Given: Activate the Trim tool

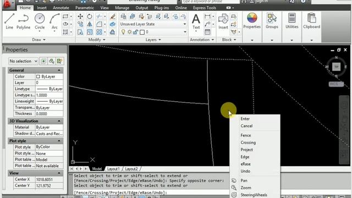Looking at the screenshot, I should pyautogui.click(x=99, y=16).
